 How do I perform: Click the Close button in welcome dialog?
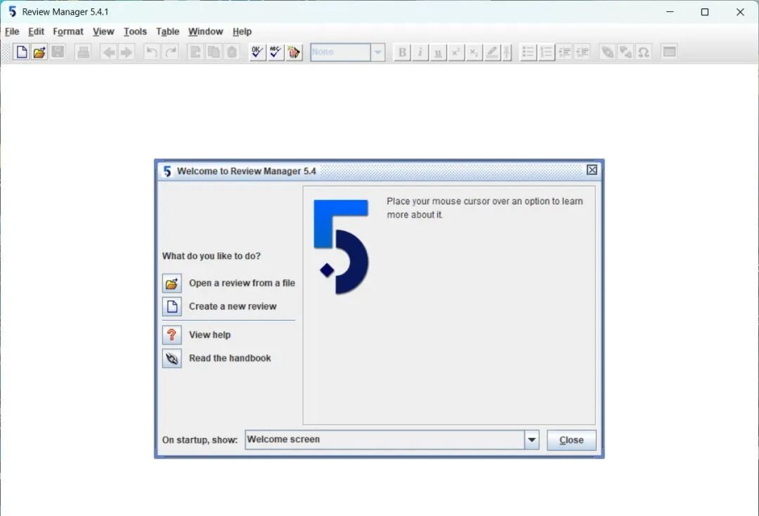(571, 440)
